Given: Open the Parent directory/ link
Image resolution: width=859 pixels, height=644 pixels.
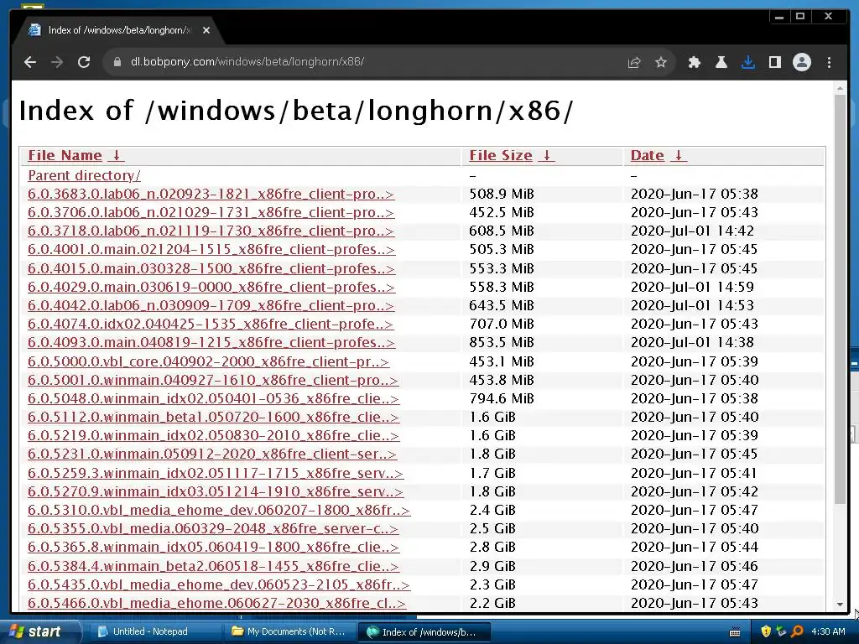Looking at the screenshot, I should point(85,175).
